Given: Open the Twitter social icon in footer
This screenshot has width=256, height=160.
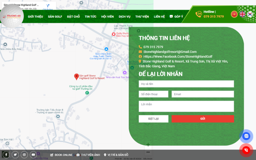Looking at the screenshot, I should pyautogui.click(x=15, y=155).
